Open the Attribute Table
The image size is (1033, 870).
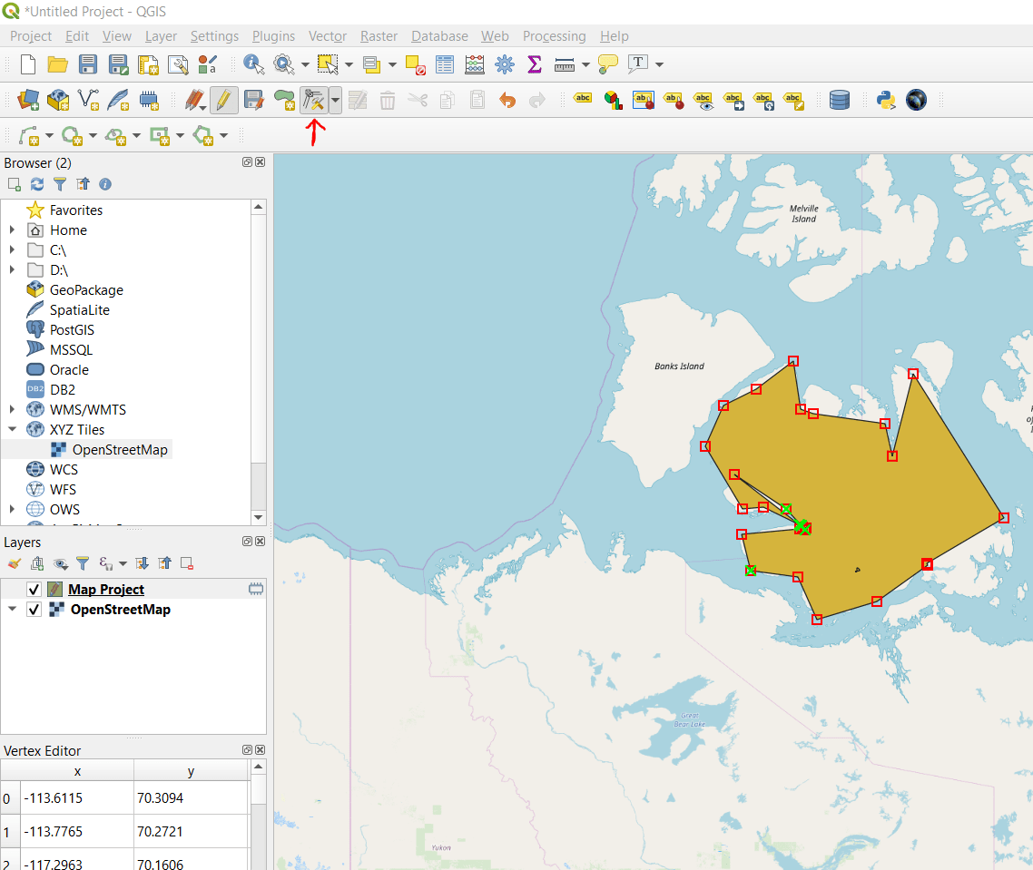coord(445,64)
